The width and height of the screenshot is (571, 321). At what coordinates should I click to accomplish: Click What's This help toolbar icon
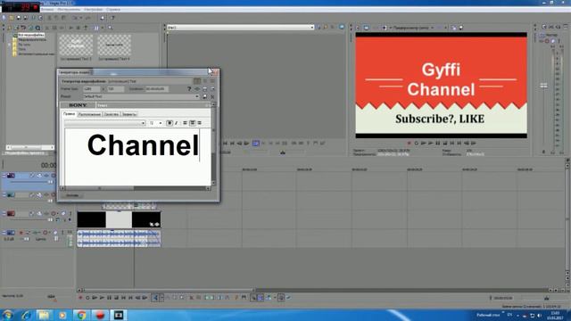(112, 18)
